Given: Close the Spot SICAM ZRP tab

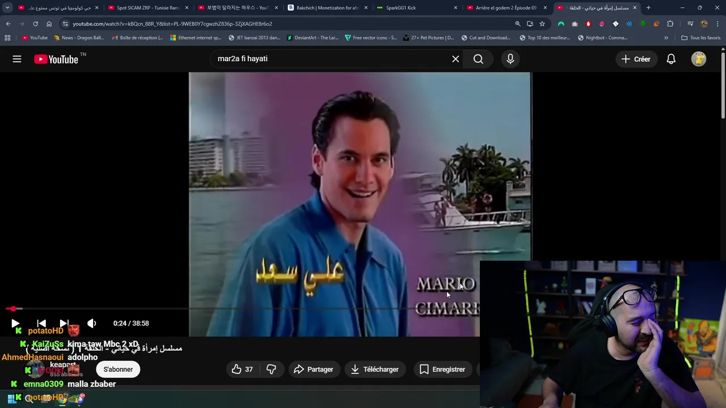Looking at the screenshot, I should (x=187, y=8).
